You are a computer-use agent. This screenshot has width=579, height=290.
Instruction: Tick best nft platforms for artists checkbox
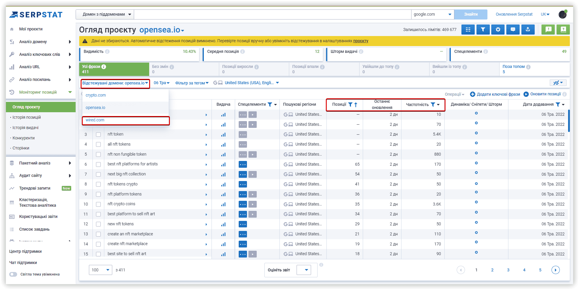98,164
